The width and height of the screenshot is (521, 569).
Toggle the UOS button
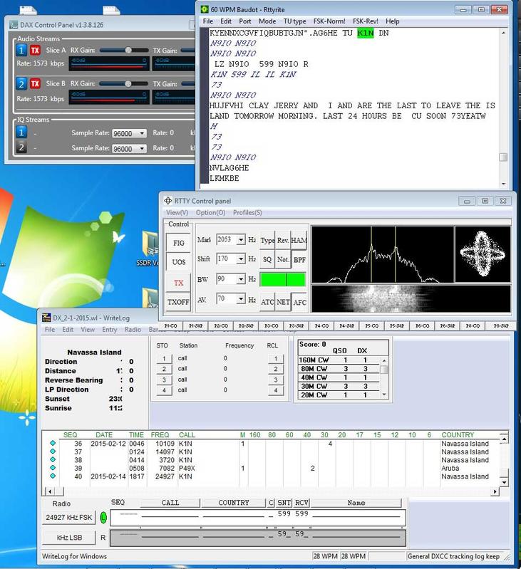pos(178,262)
